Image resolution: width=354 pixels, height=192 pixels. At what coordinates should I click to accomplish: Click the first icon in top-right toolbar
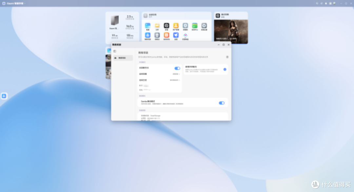[317, 3]
